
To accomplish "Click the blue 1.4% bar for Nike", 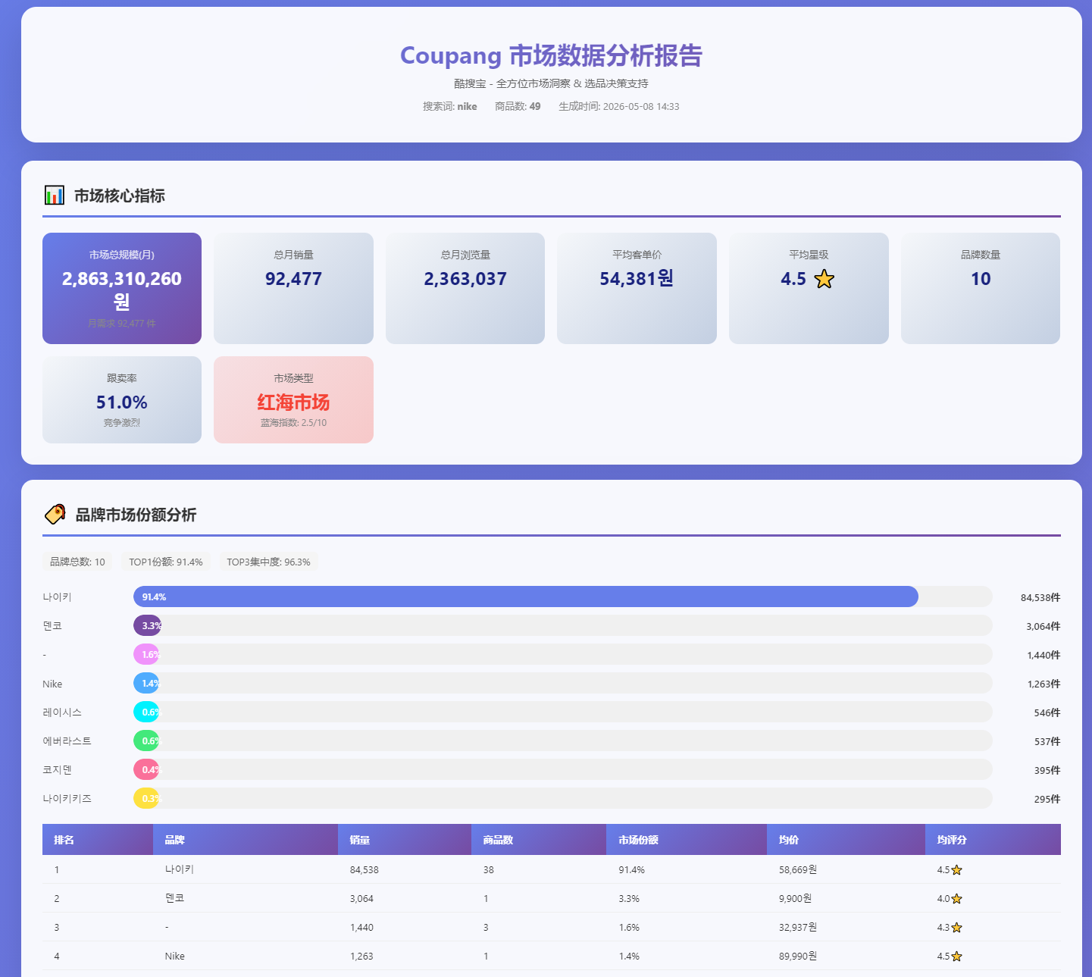I will pos(146,683).
